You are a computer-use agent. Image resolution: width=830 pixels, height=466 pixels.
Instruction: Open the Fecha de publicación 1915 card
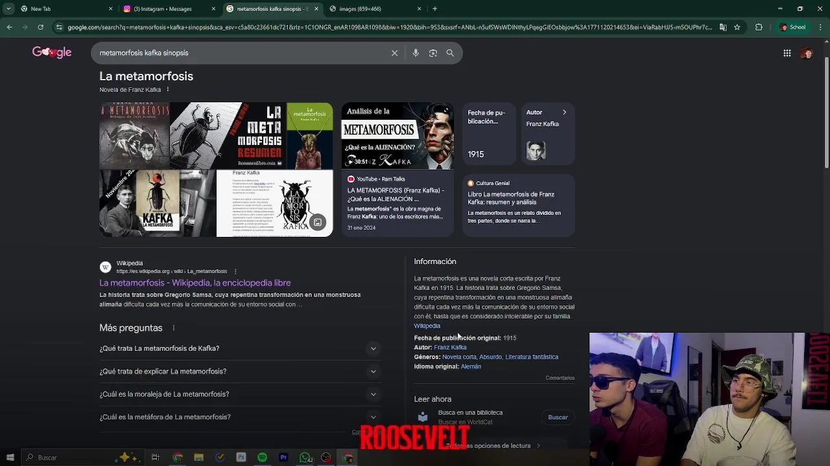point(488,134)
